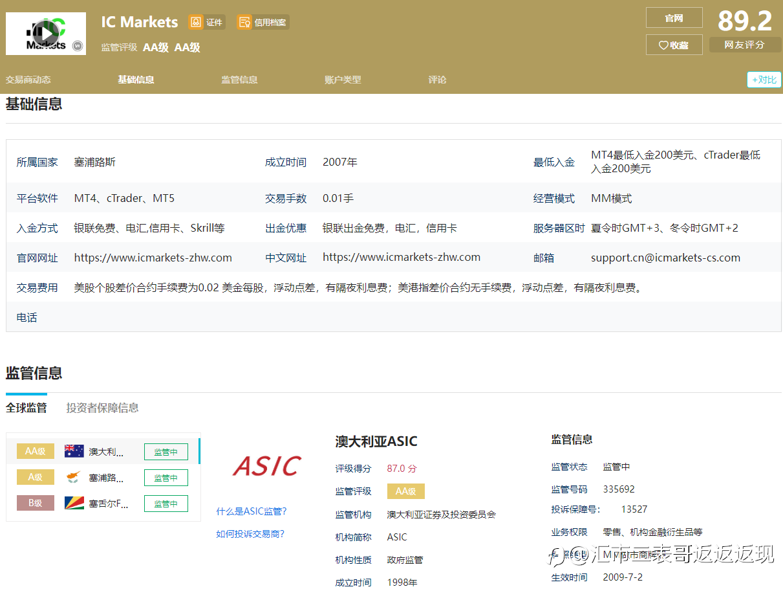Click the 2009-7-2 effective date
Image resolution: width=783 pixels, height=589 pixels.
pos(623,577)
